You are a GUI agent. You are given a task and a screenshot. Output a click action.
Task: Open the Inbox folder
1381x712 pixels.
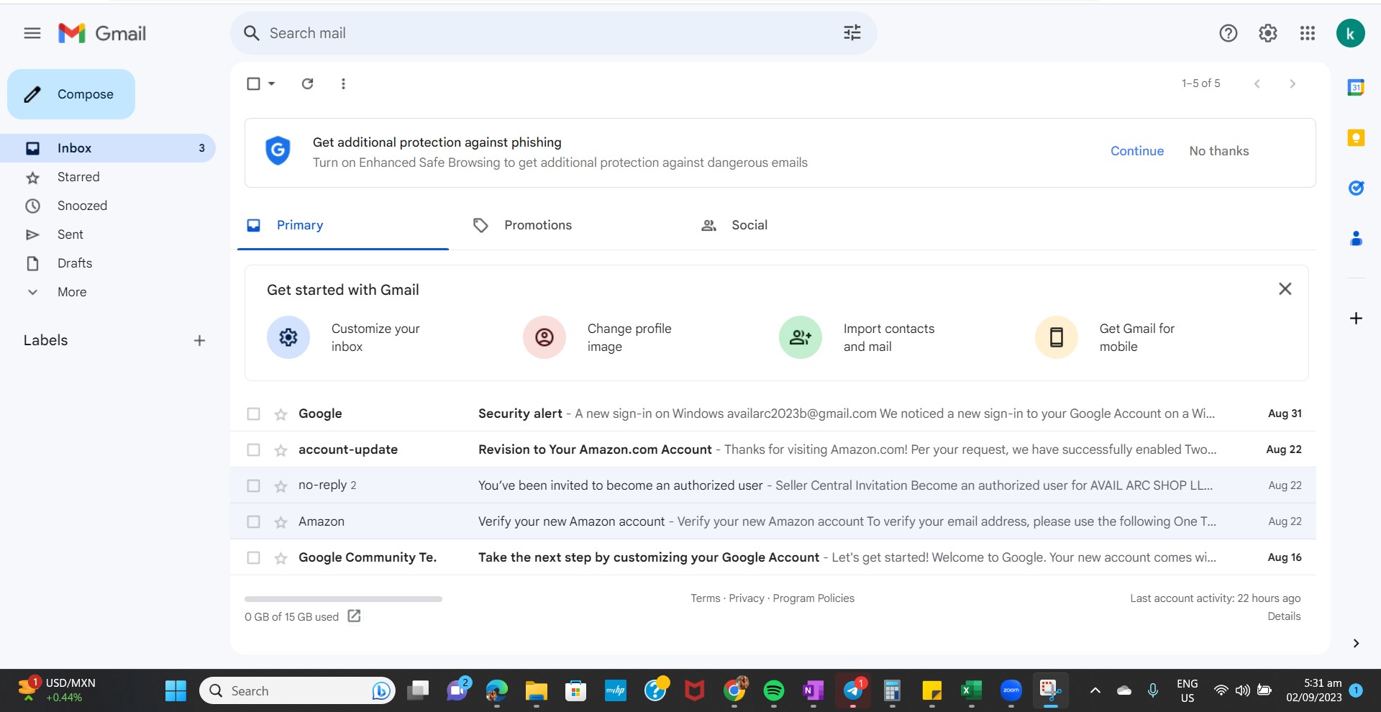click(108, 148)
